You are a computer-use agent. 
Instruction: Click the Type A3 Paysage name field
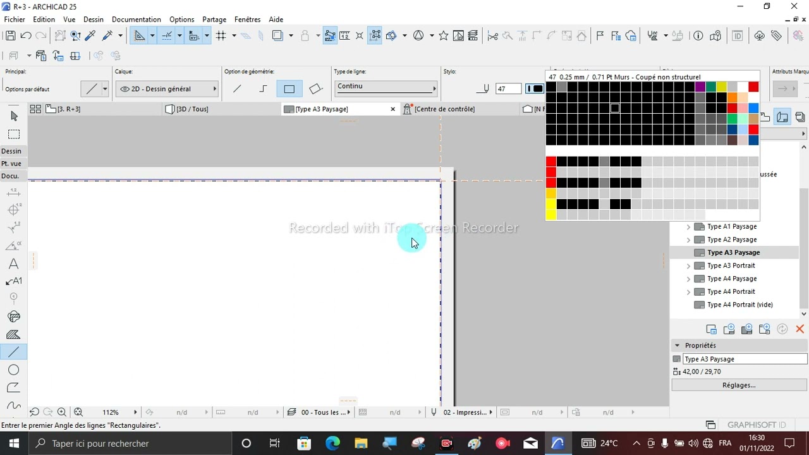click(x=745, y=359)
